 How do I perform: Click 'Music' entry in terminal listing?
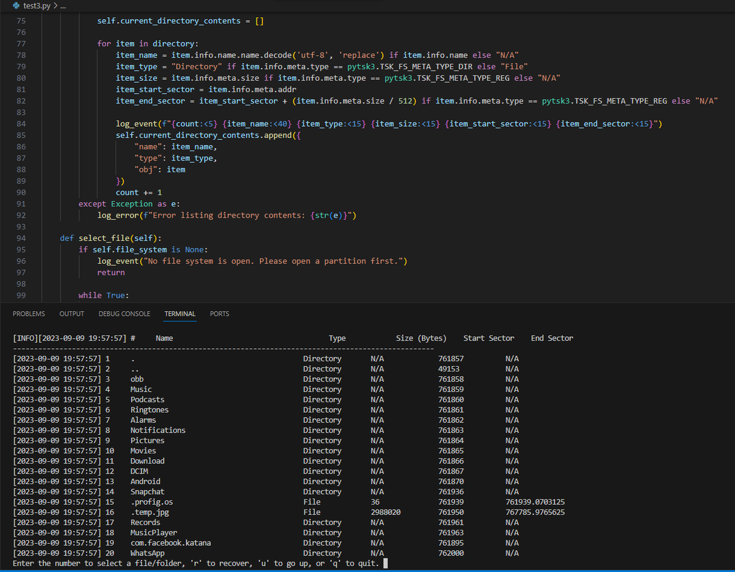[x=141, y=389]
